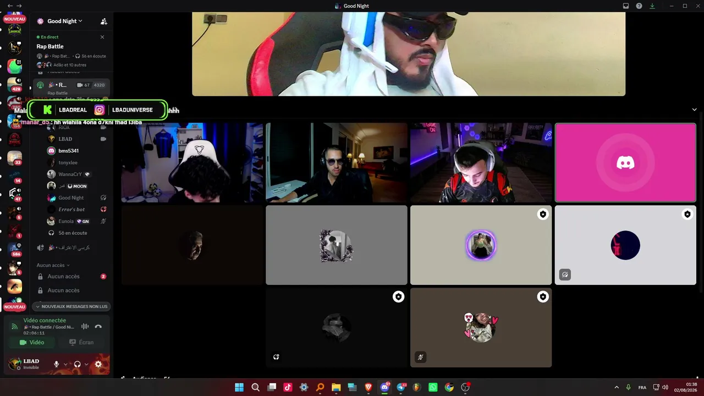Open Task View from the taskbar
The image size is (704, 396).
[x=272, y=387]
